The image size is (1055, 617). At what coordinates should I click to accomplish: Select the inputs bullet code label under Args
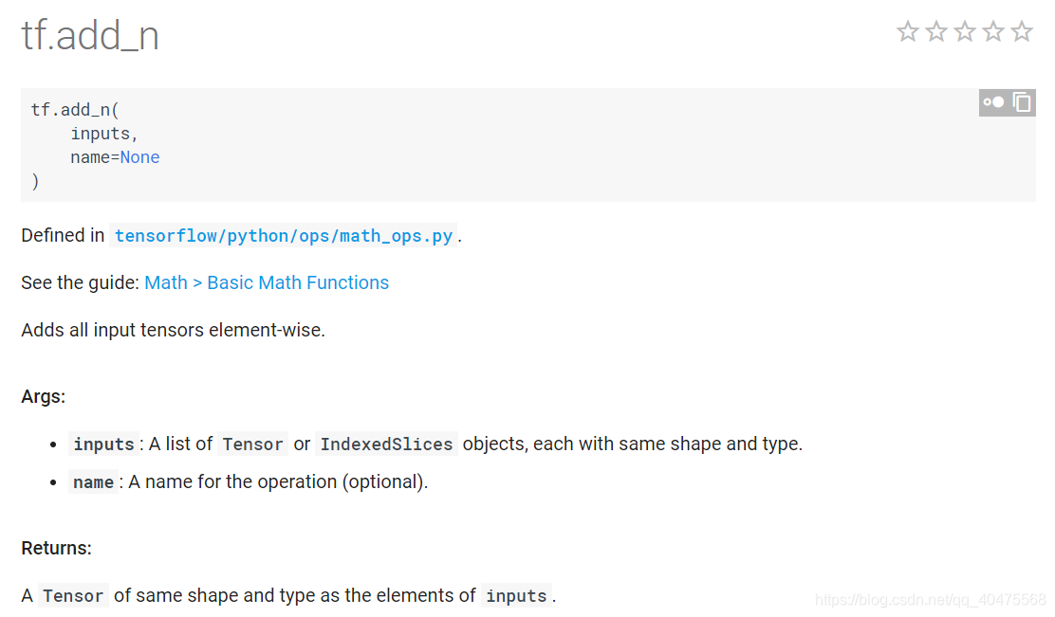pyautogui.click(x=103, y=444)
